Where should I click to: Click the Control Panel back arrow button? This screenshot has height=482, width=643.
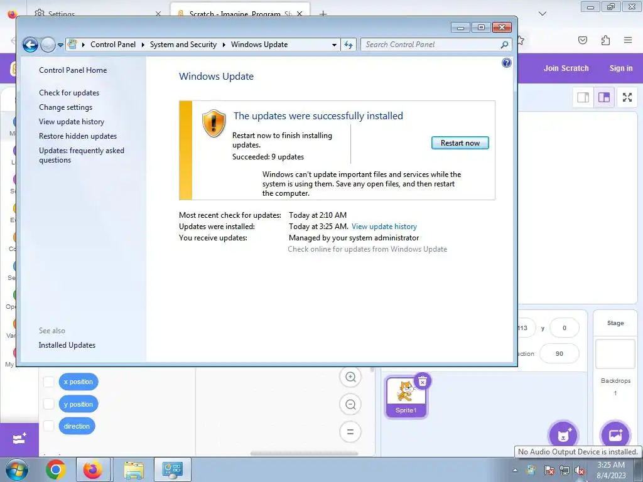point(30,45)
